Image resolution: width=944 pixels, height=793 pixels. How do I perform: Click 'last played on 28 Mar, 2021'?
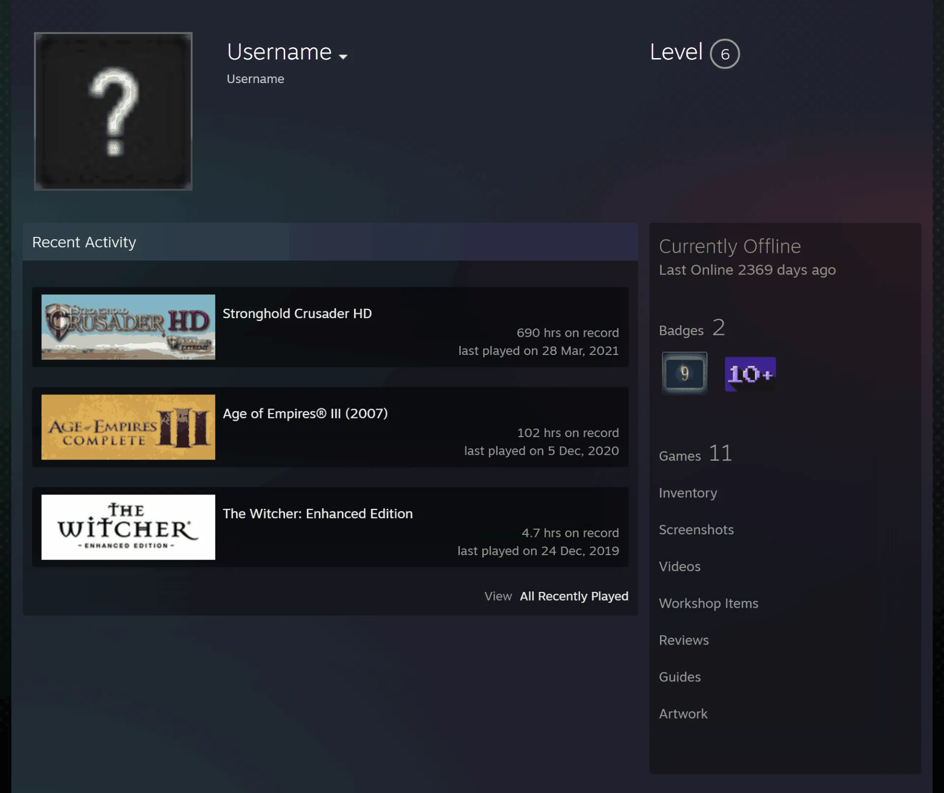click(538, 351)
